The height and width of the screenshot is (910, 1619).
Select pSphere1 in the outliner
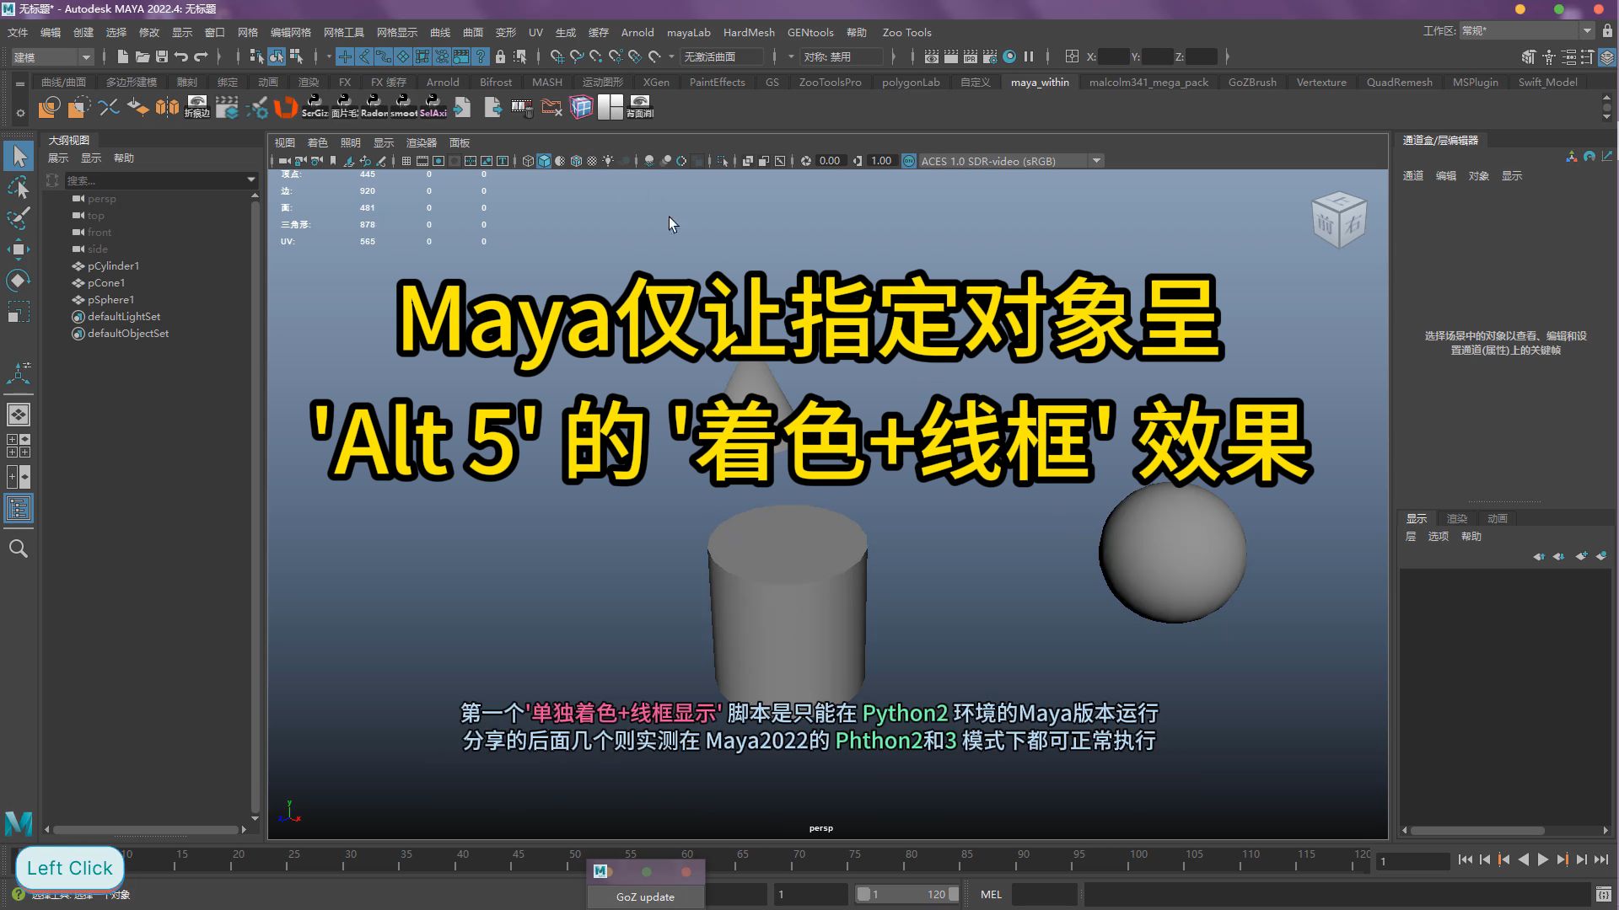tap(110, 299)
